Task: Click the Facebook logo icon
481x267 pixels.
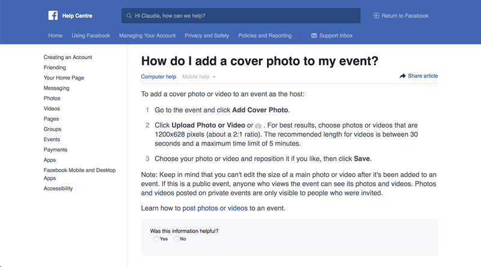Action: coord(54,16)
